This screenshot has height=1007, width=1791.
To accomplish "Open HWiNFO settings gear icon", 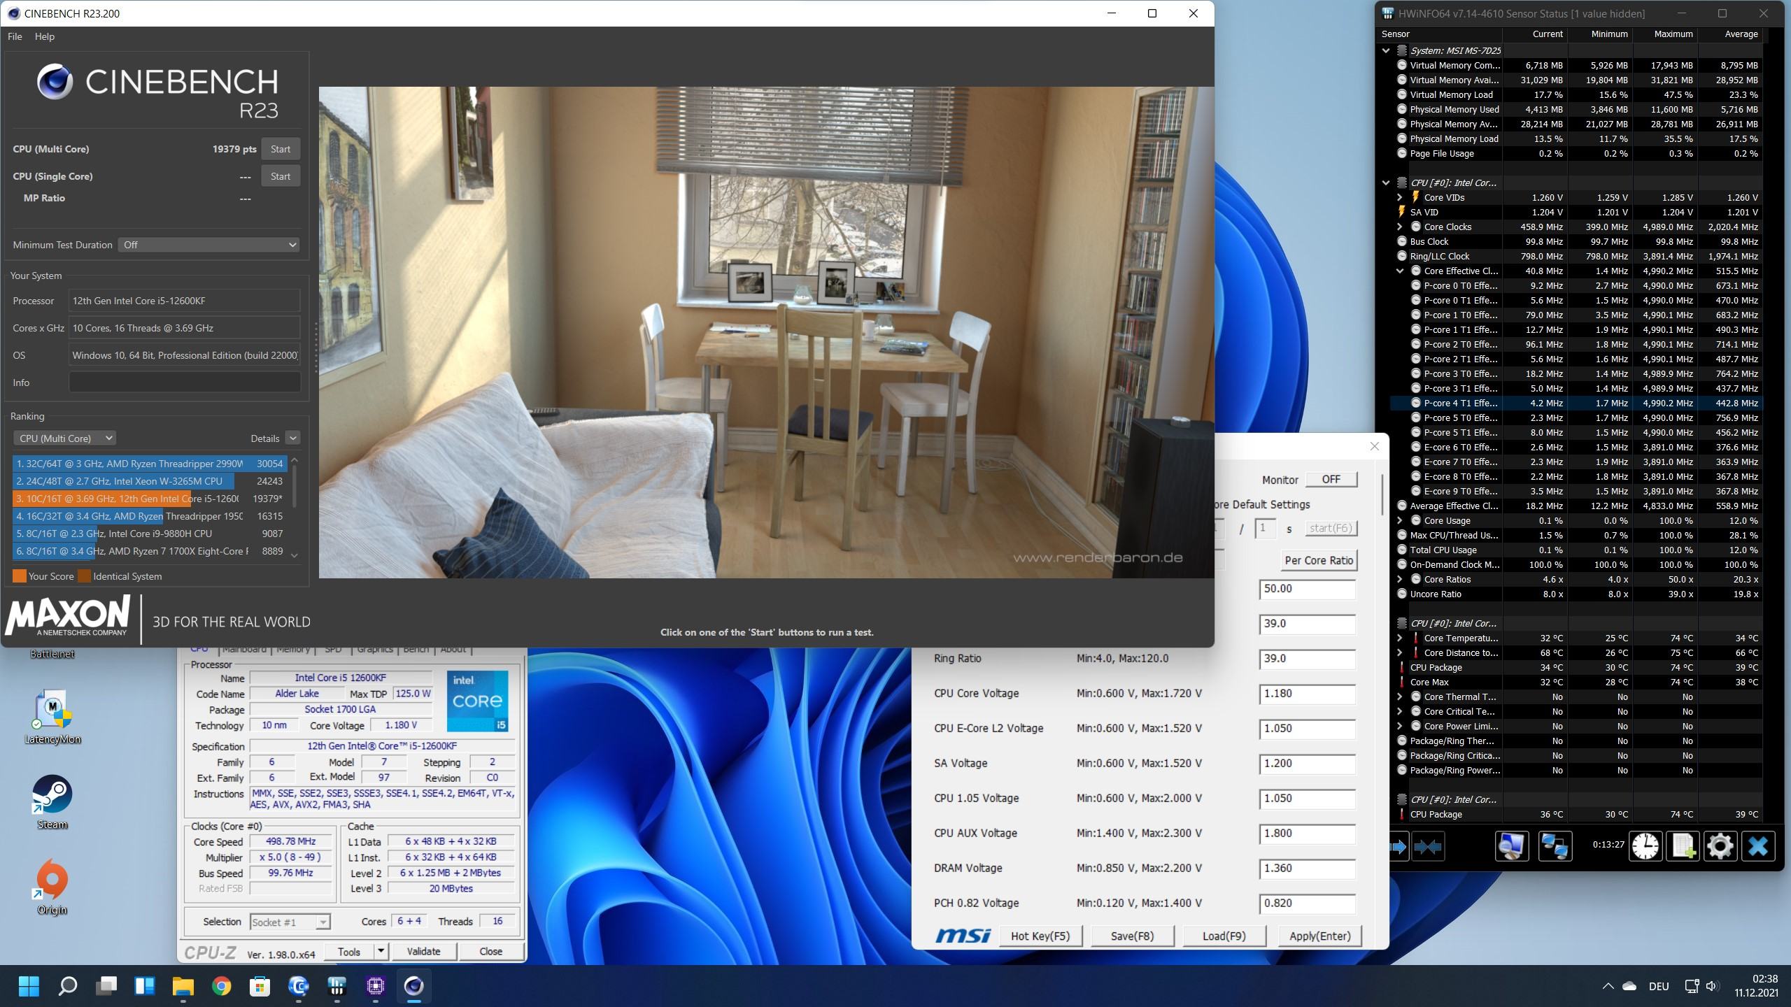I will tap(1720, 846).
